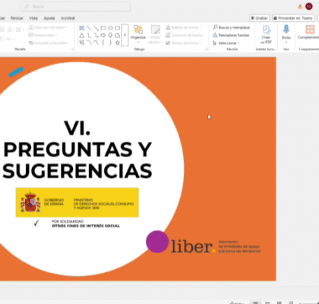This screenshot has height=304, width=319.
Task: Open Convertir a SmartArt dropdown
Action: click(49, 43)
